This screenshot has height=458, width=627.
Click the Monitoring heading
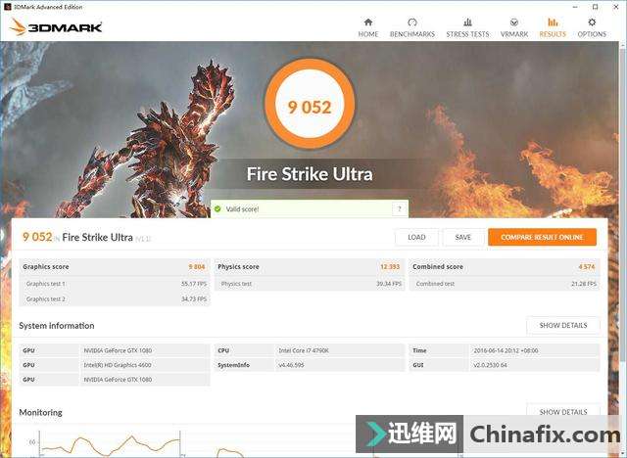40,412
